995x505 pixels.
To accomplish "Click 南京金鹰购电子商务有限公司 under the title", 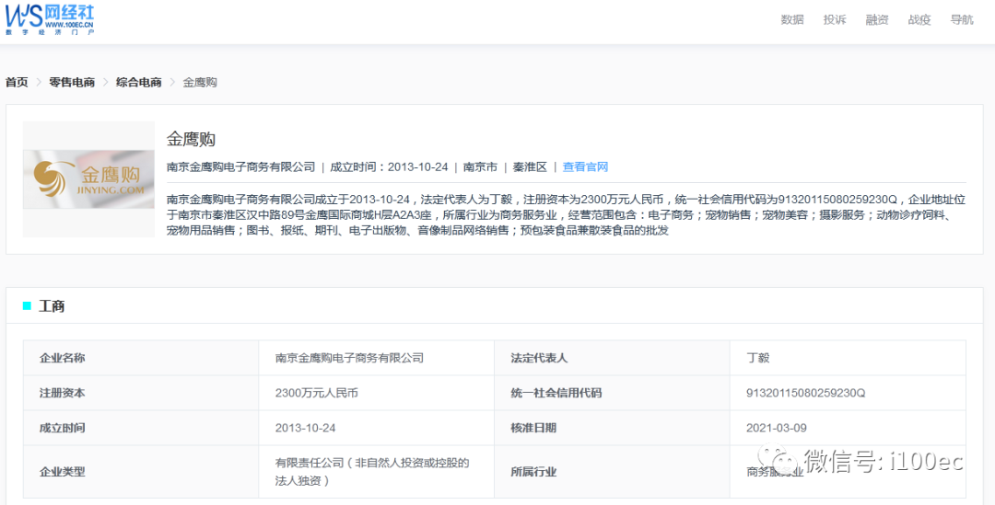I will pyautogui.click(x=240, y=167).
